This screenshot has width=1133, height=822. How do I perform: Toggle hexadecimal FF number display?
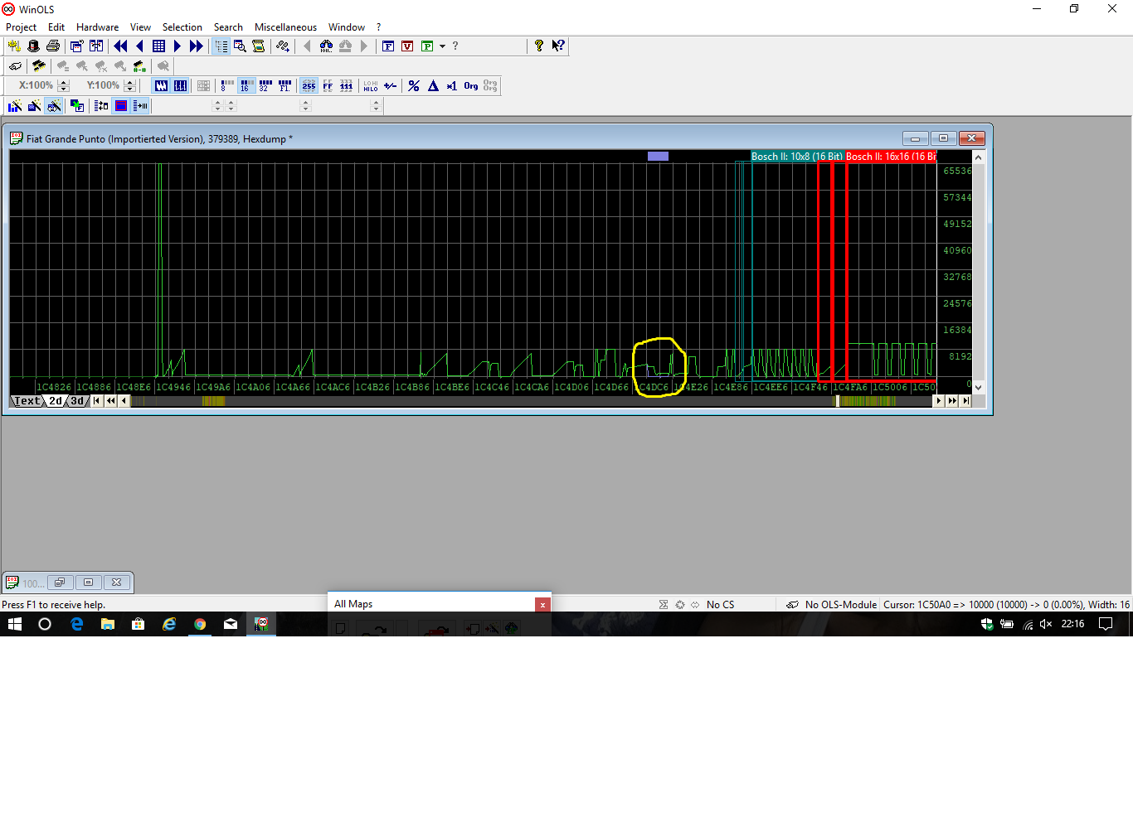[x=328, y=85]
